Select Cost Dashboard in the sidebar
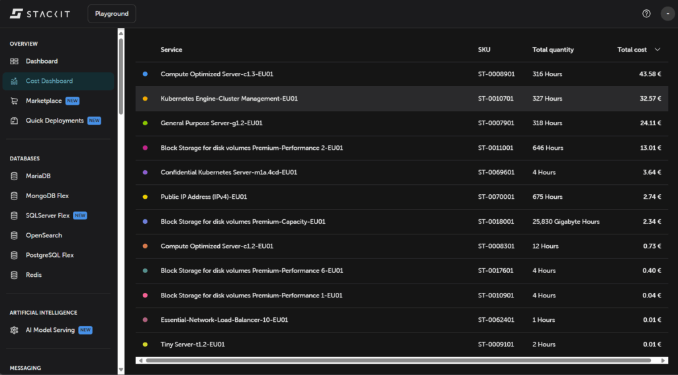 (49, 81)
